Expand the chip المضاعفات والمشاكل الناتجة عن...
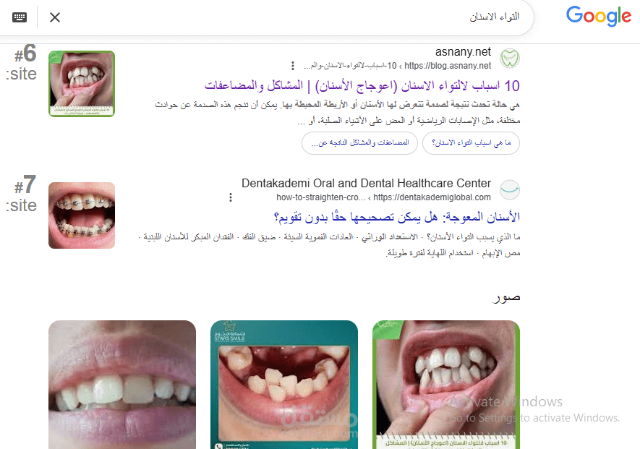This screenshot has width=640, height=449. [359, 143]
